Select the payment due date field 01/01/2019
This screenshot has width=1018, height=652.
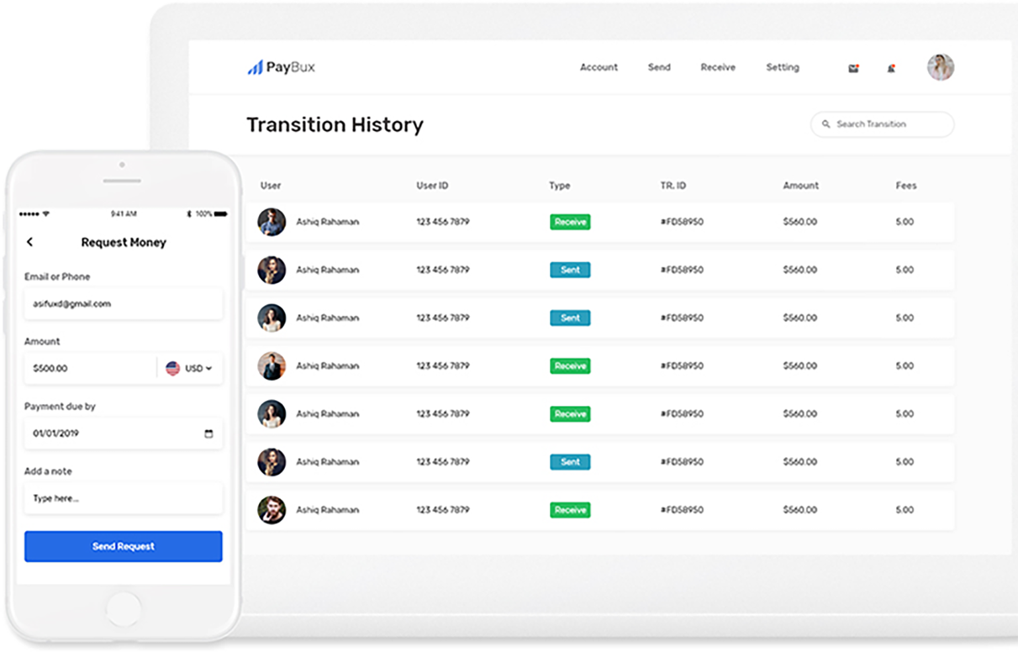coord(124,434)
